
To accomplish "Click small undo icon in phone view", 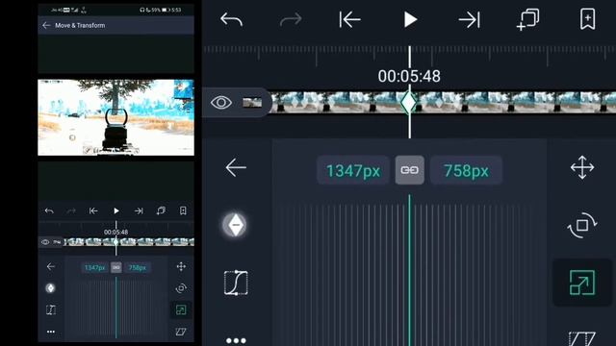I will [x=49, y=211].
